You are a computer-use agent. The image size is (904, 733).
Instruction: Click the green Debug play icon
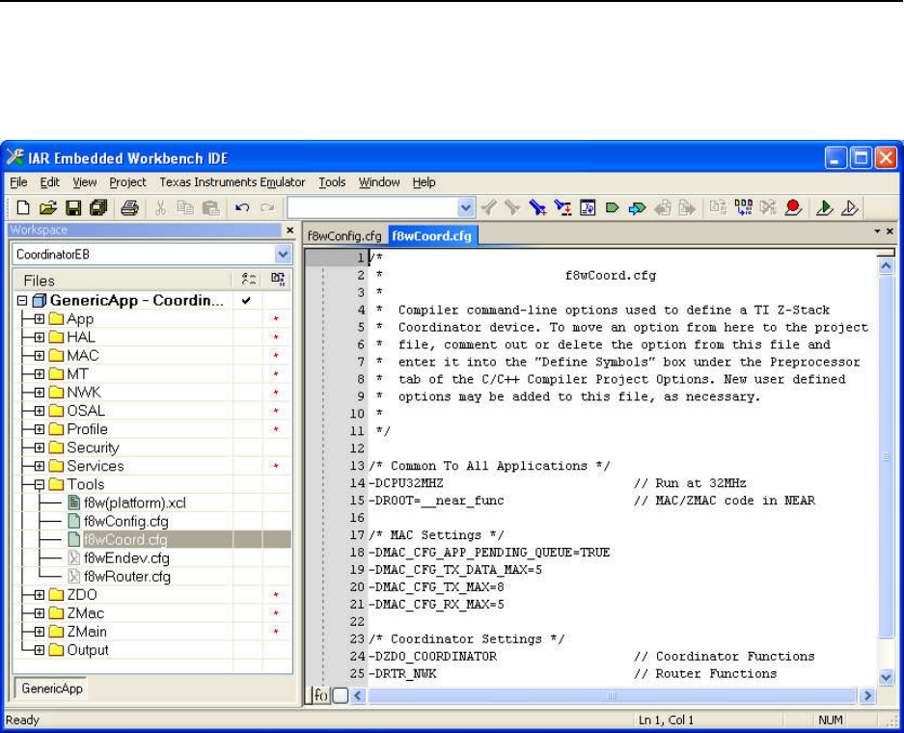coord(824,207)
